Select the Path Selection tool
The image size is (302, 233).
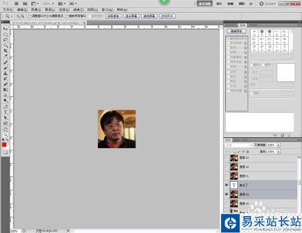click(5, 117)
